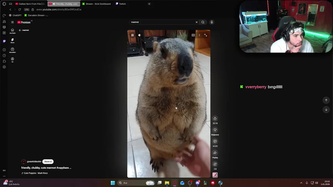333x187 pixels.
Task: Open File Explorer from taskbar
Action: (x=167, y=183)
